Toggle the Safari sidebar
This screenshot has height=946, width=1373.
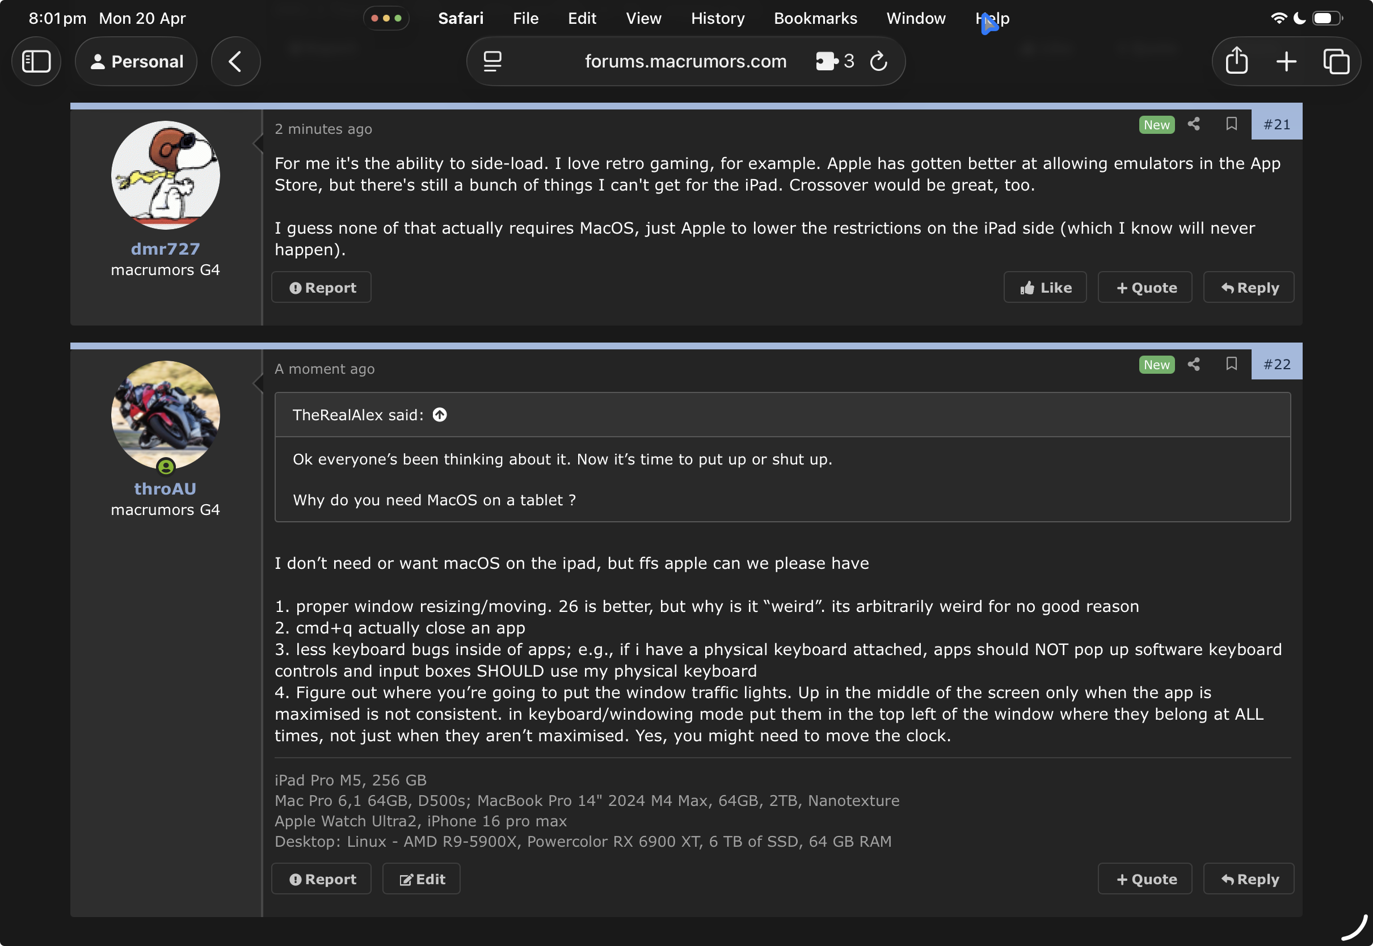[x=36, y=61]
